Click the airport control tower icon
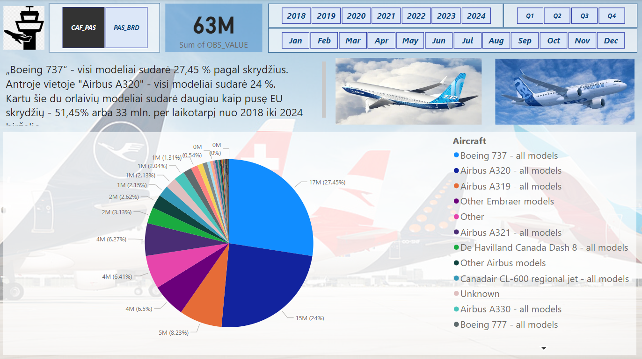Viewport: 642px width, 359px height. click(24, 28)
